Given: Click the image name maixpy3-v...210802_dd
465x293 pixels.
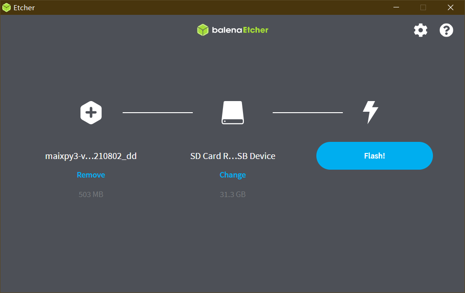Looking at the screenshot, I should 91,156.
